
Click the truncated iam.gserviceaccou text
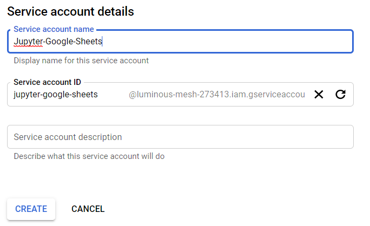(268, 95)
